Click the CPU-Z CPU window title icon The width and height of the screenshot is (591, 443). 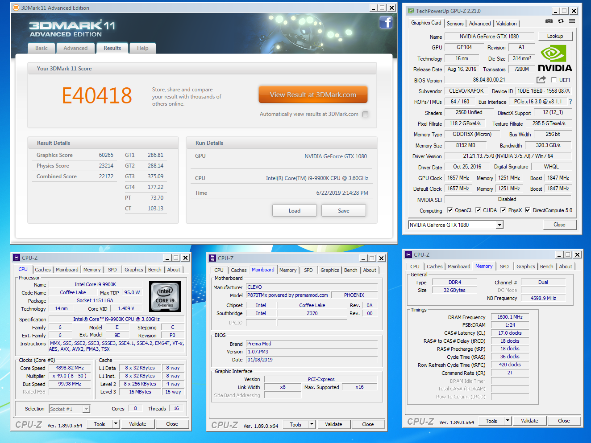[17, 258]
